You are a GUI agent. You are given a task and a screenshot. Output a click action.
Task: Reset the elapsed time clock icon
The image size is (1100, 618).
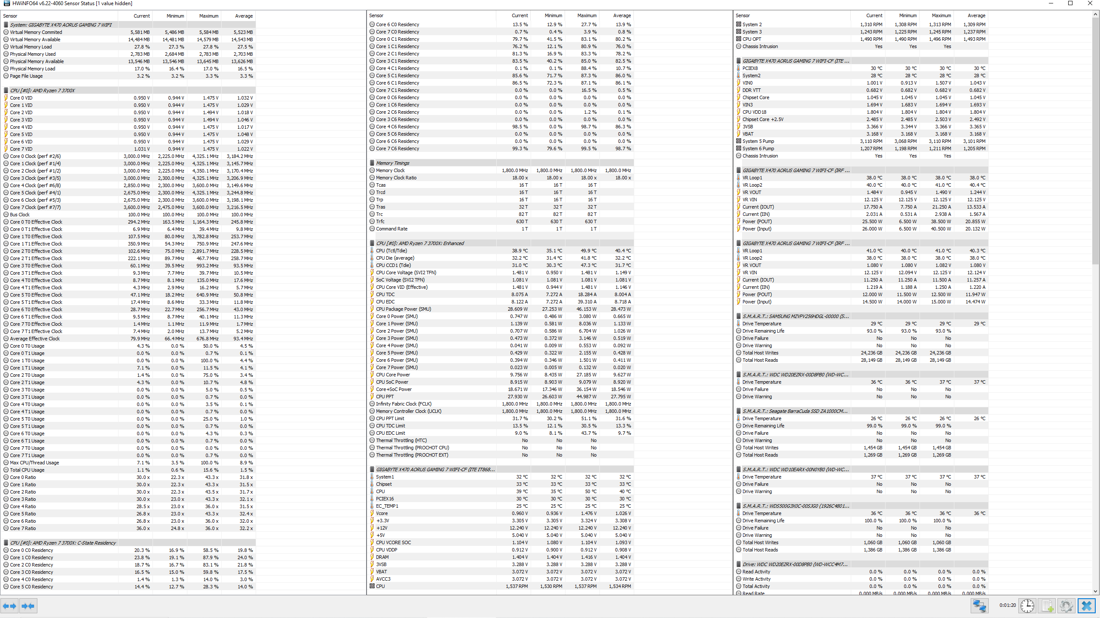click(1027, 606)
